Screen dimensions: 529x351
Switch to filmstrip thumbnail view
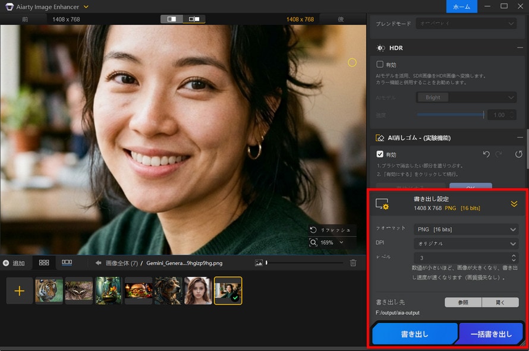click(x=67, y=263)
